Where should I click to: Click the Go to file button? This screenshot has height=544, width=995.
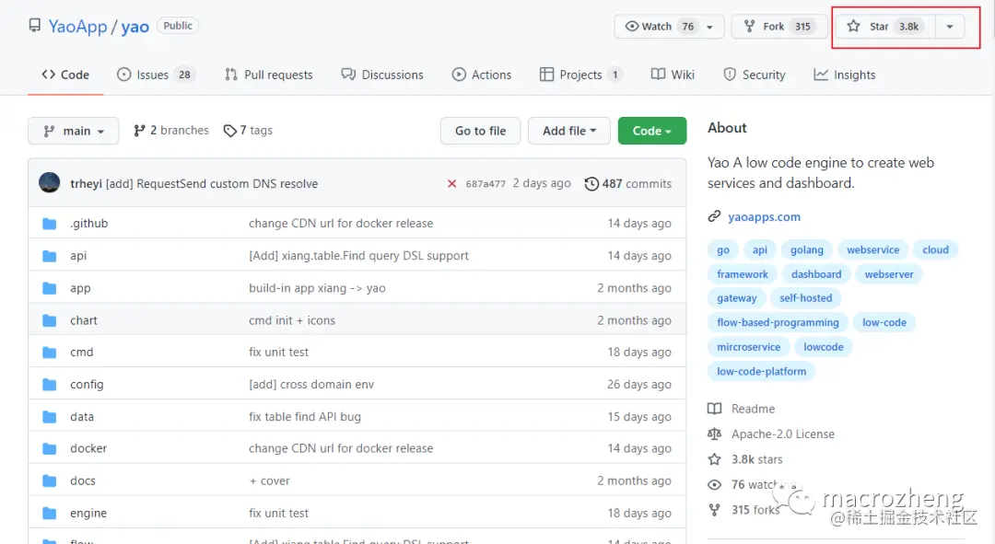coord(480,131)
